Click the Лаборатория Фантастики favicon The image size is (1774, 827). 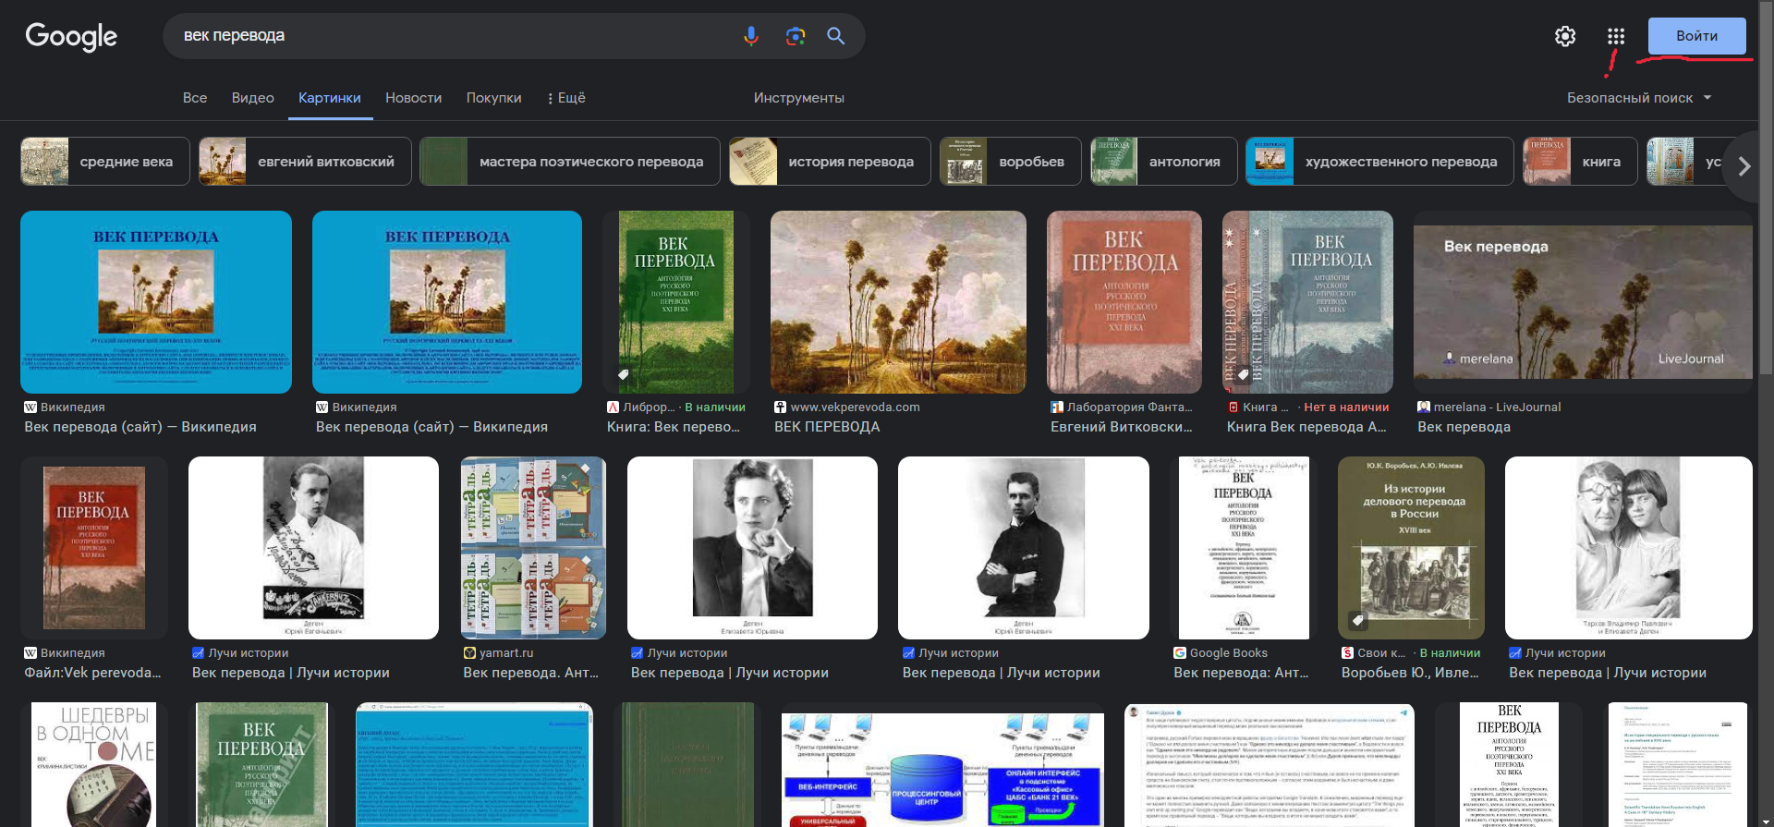1057,407
